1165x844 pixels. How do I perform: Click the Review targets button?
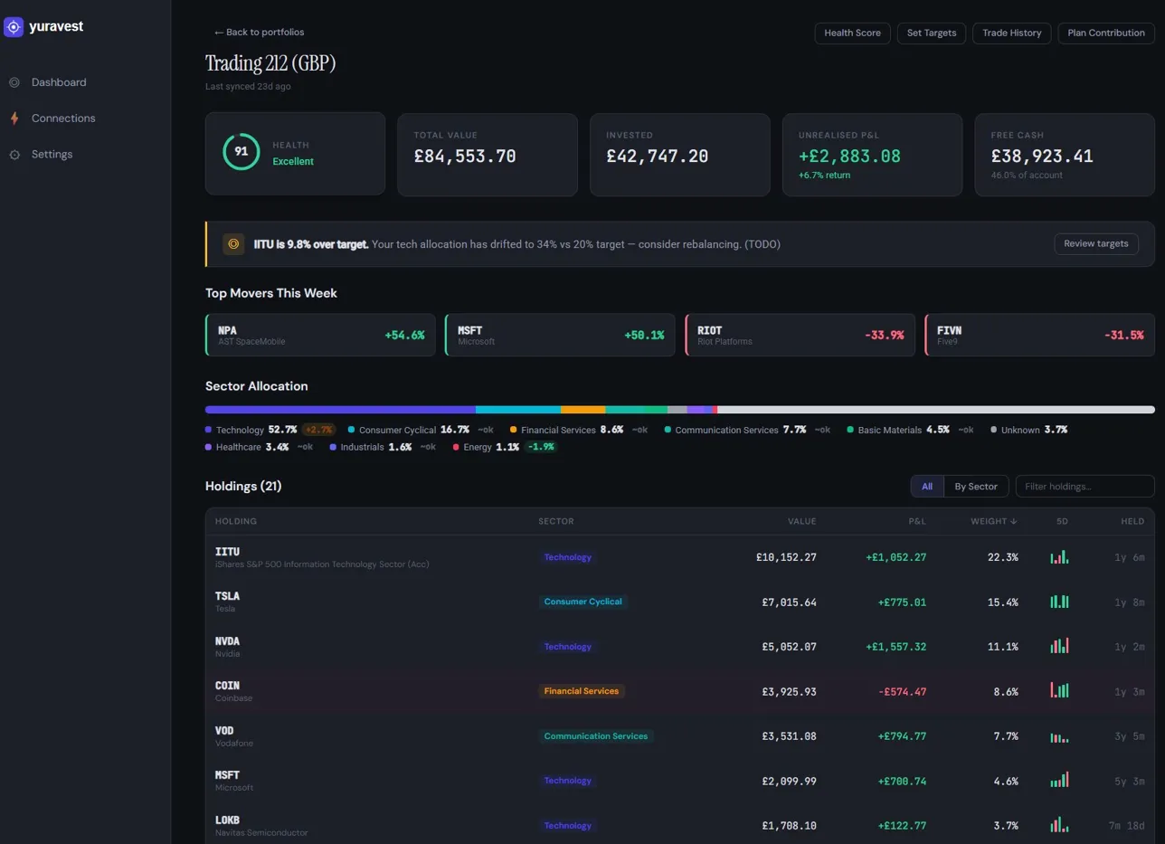(x=1096, y=243)
